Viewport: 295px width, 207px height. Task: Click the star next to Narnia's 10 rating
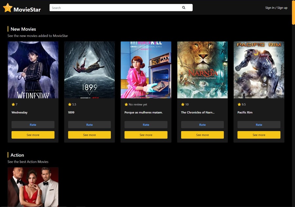point(182,104)
